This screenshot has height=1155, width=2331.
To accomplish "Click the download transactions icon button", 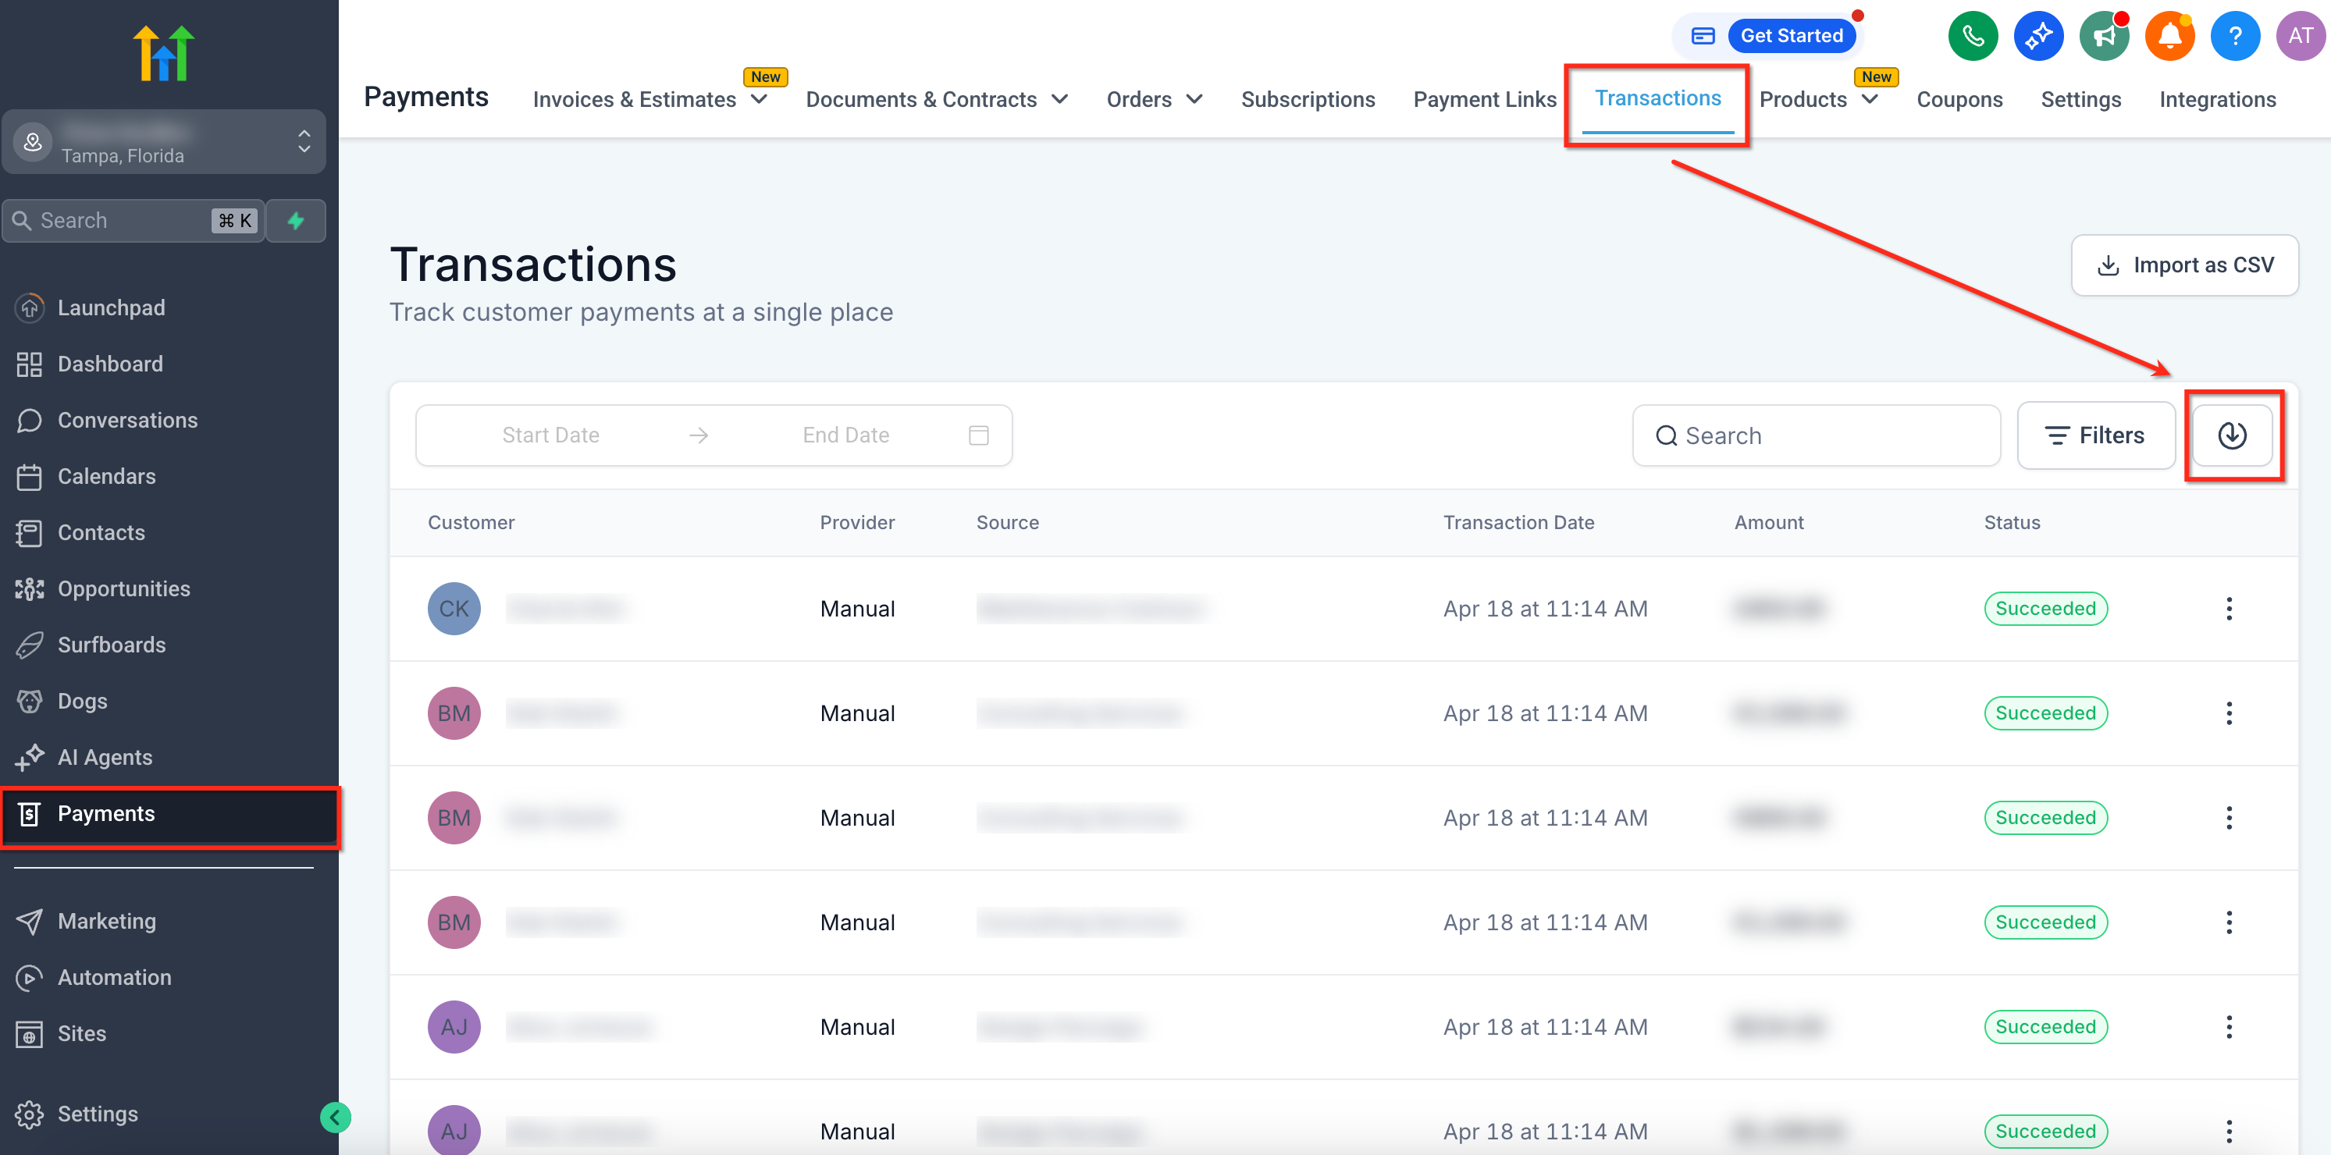I will (x=2231, y=435).
